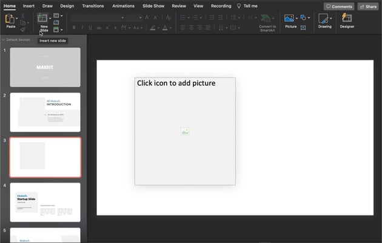
Task: Click the Paste clipboard icon
Action: pyautogui.click(x=10, y=19)
